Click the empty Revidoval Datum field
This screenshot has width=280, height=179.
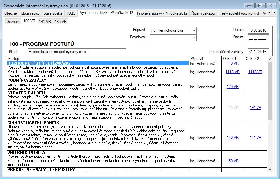(x=258, y=38)
